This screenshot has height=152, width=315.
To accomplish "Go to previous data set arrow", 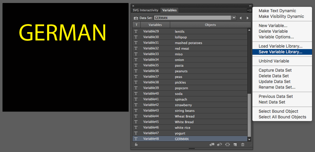I will 240,18.
